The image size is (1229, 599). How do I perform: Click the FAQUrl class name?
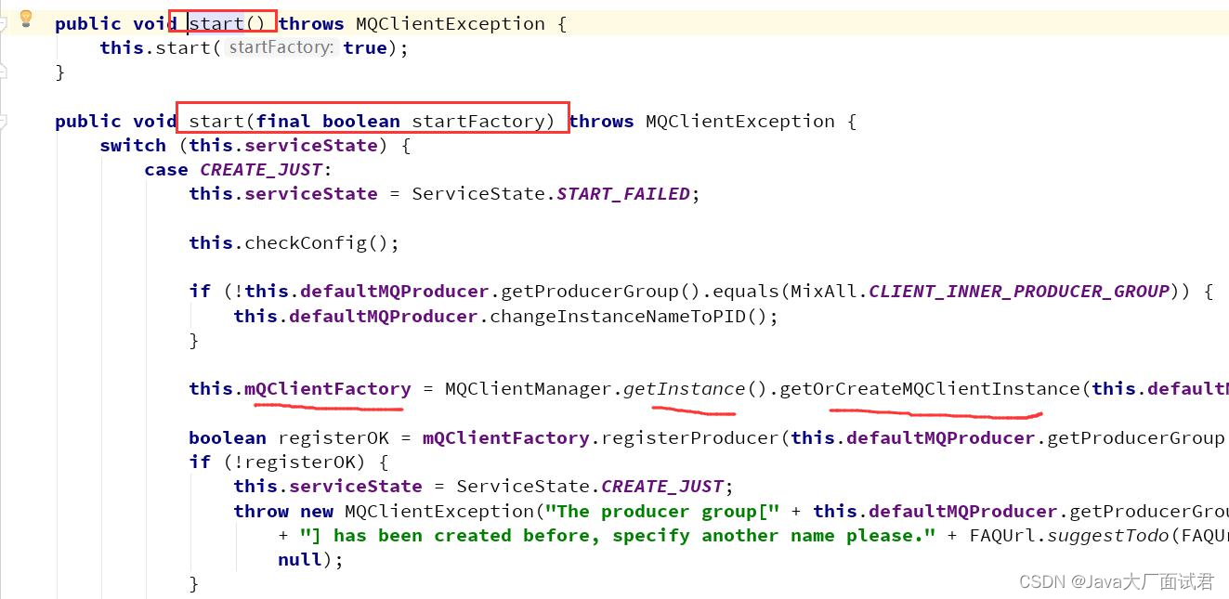point(1002,535)
